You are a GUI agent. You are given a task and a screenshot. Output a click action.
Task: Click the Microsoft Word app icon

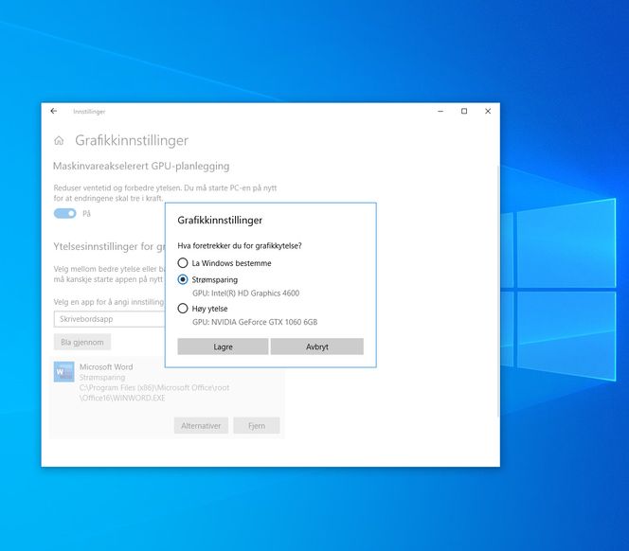tap(64, 372)
